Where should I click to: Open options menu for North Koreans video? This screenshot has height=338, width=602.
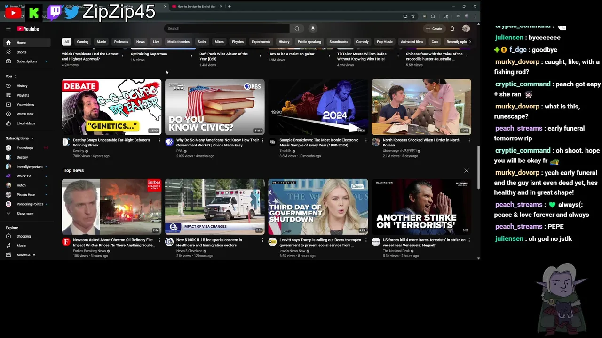pos(469,141)
